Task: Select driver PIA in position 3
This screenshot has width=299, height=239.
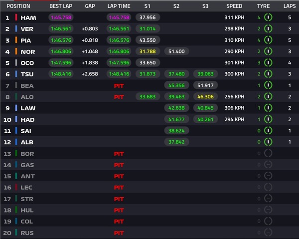Action: coord(26,40)
